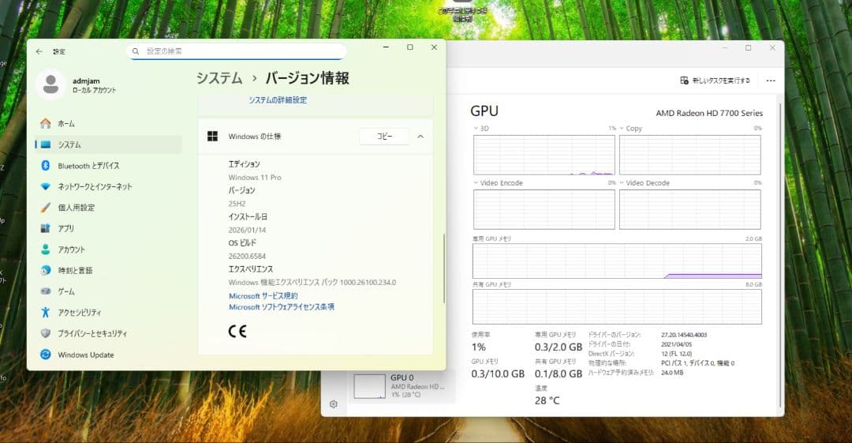Click the admjam user avatar
Image resolution: width=852 pixels, height=443 pixels.
tap(50, 84)
